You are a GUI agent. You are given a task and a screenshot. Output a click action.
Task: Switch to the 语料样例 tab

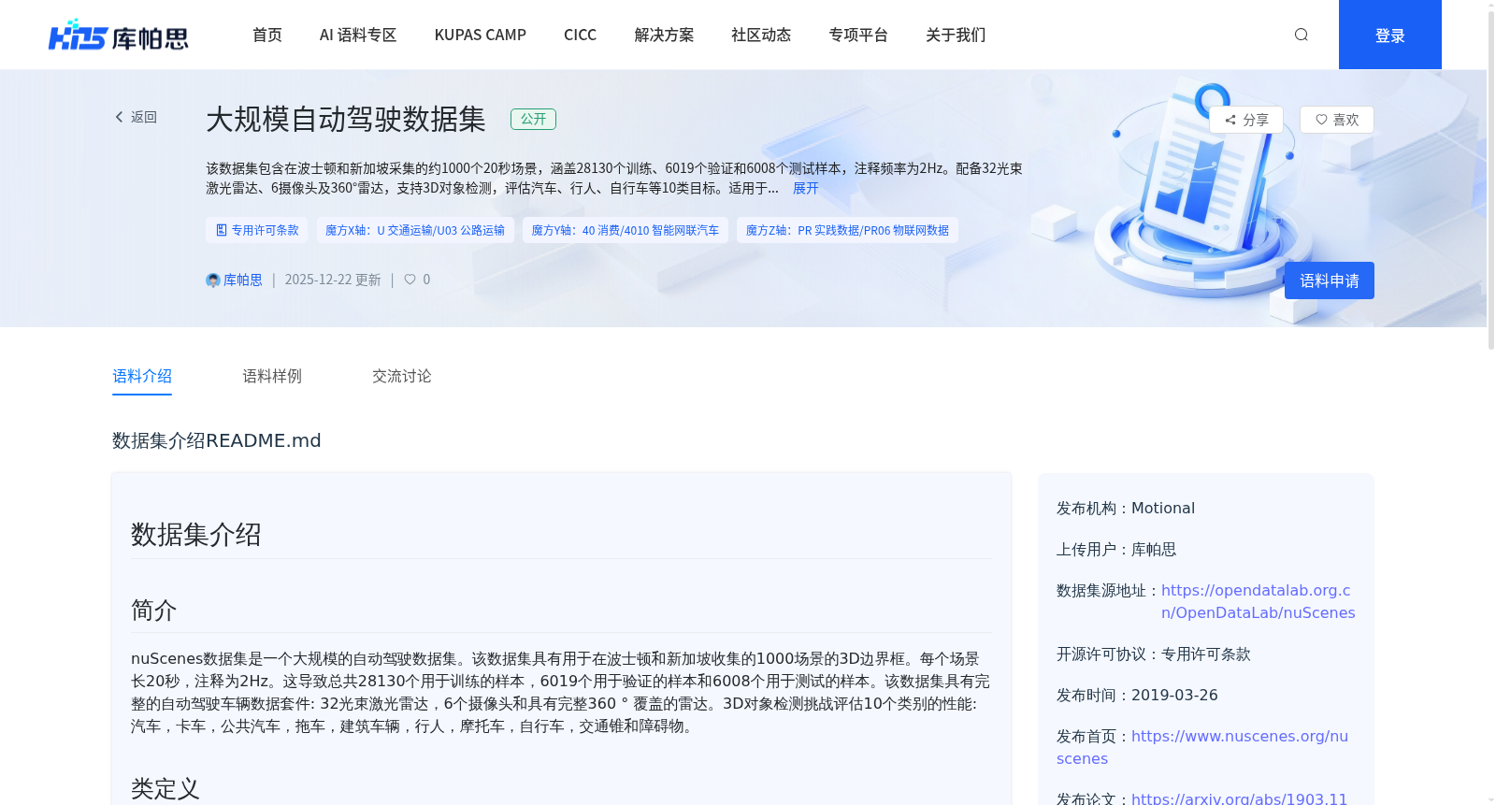point(272,376)
